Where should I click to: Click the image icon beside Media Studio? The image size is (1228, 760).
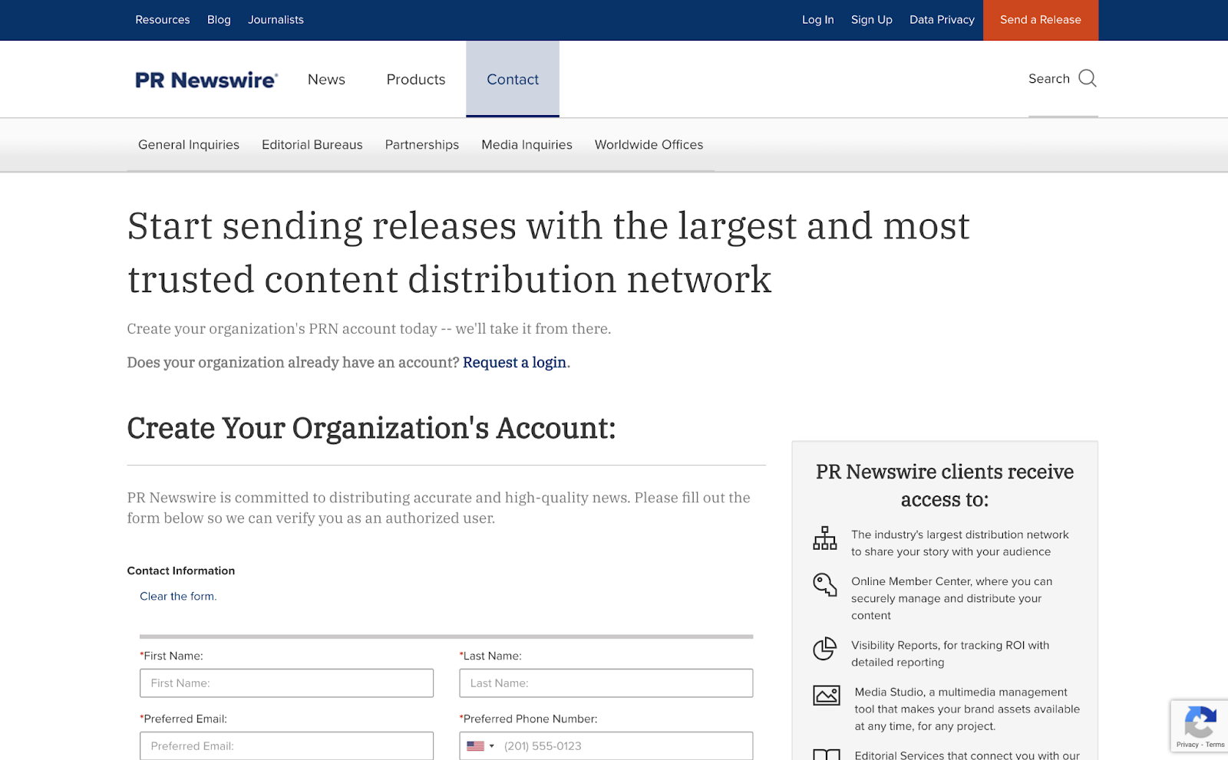click(x=826, y=696)
